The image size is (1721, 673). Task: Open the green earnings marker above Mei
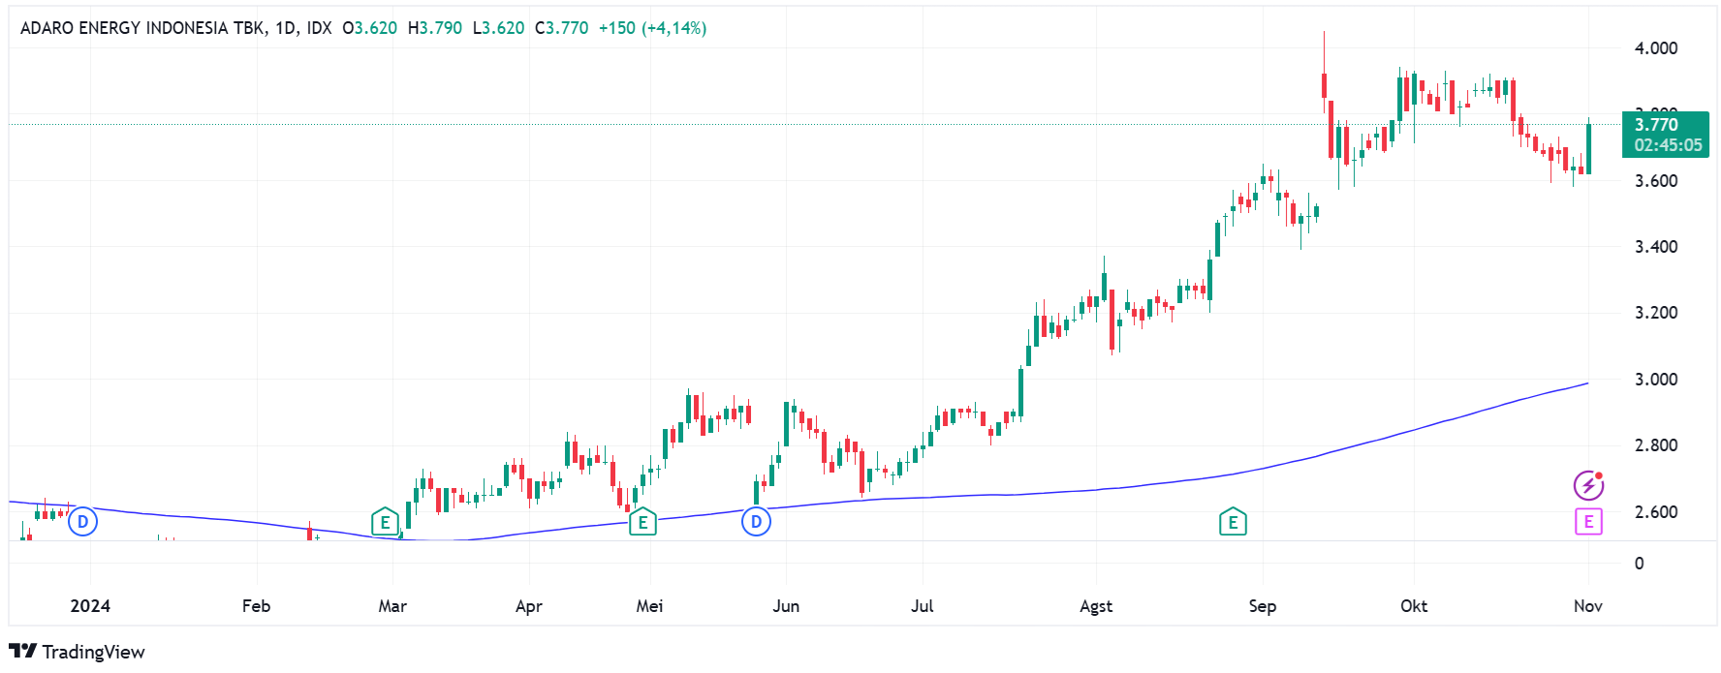pyautogui.click(x=642, y=522)
